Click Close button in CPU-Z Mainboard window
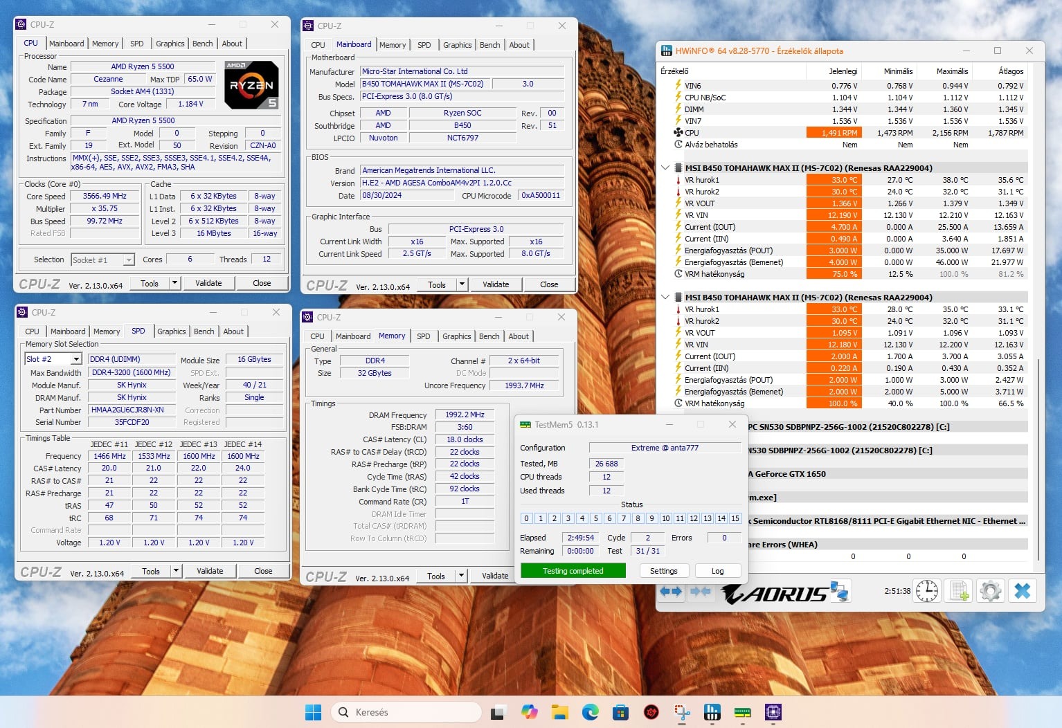 (x=549, y=284)
